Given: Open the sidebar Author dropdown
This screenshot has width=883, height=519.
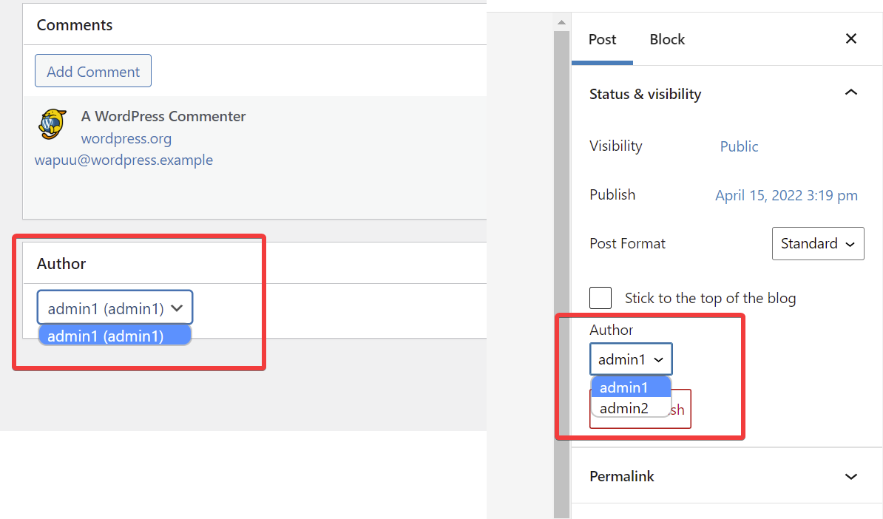Looking at the screenshot, I should tap(631, 359).
